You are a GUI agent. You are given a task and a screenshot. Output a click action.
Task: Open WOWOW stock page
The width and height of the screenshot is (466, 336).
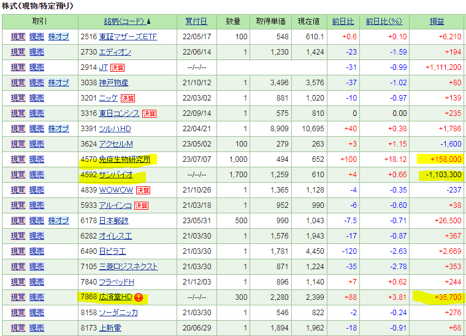click(x=116, y=190)
